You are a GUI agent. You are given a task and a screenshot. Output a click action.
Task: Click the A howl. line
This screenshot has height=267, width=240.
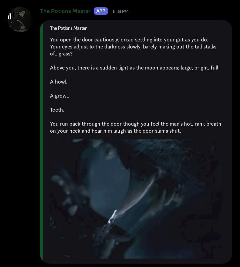(x=59, y=82)
